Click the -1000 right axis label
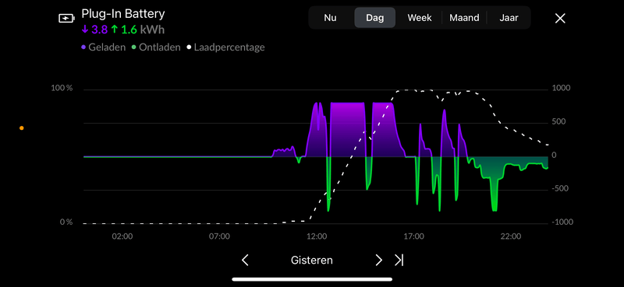The image size is (624, 287). click(562, 222)
